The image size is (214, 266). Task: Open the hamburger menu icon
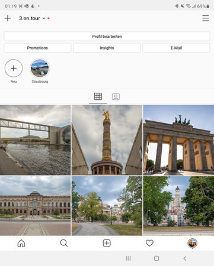[x=206, y=18]
